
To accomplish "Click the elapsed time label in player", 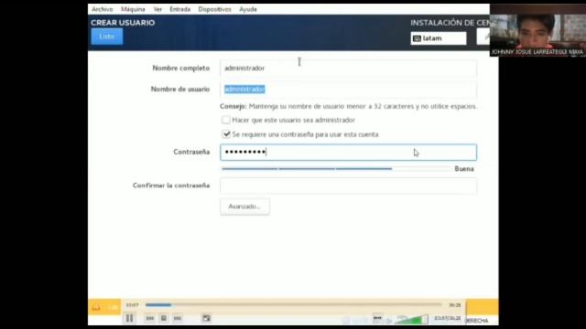I will click(132, 305).
